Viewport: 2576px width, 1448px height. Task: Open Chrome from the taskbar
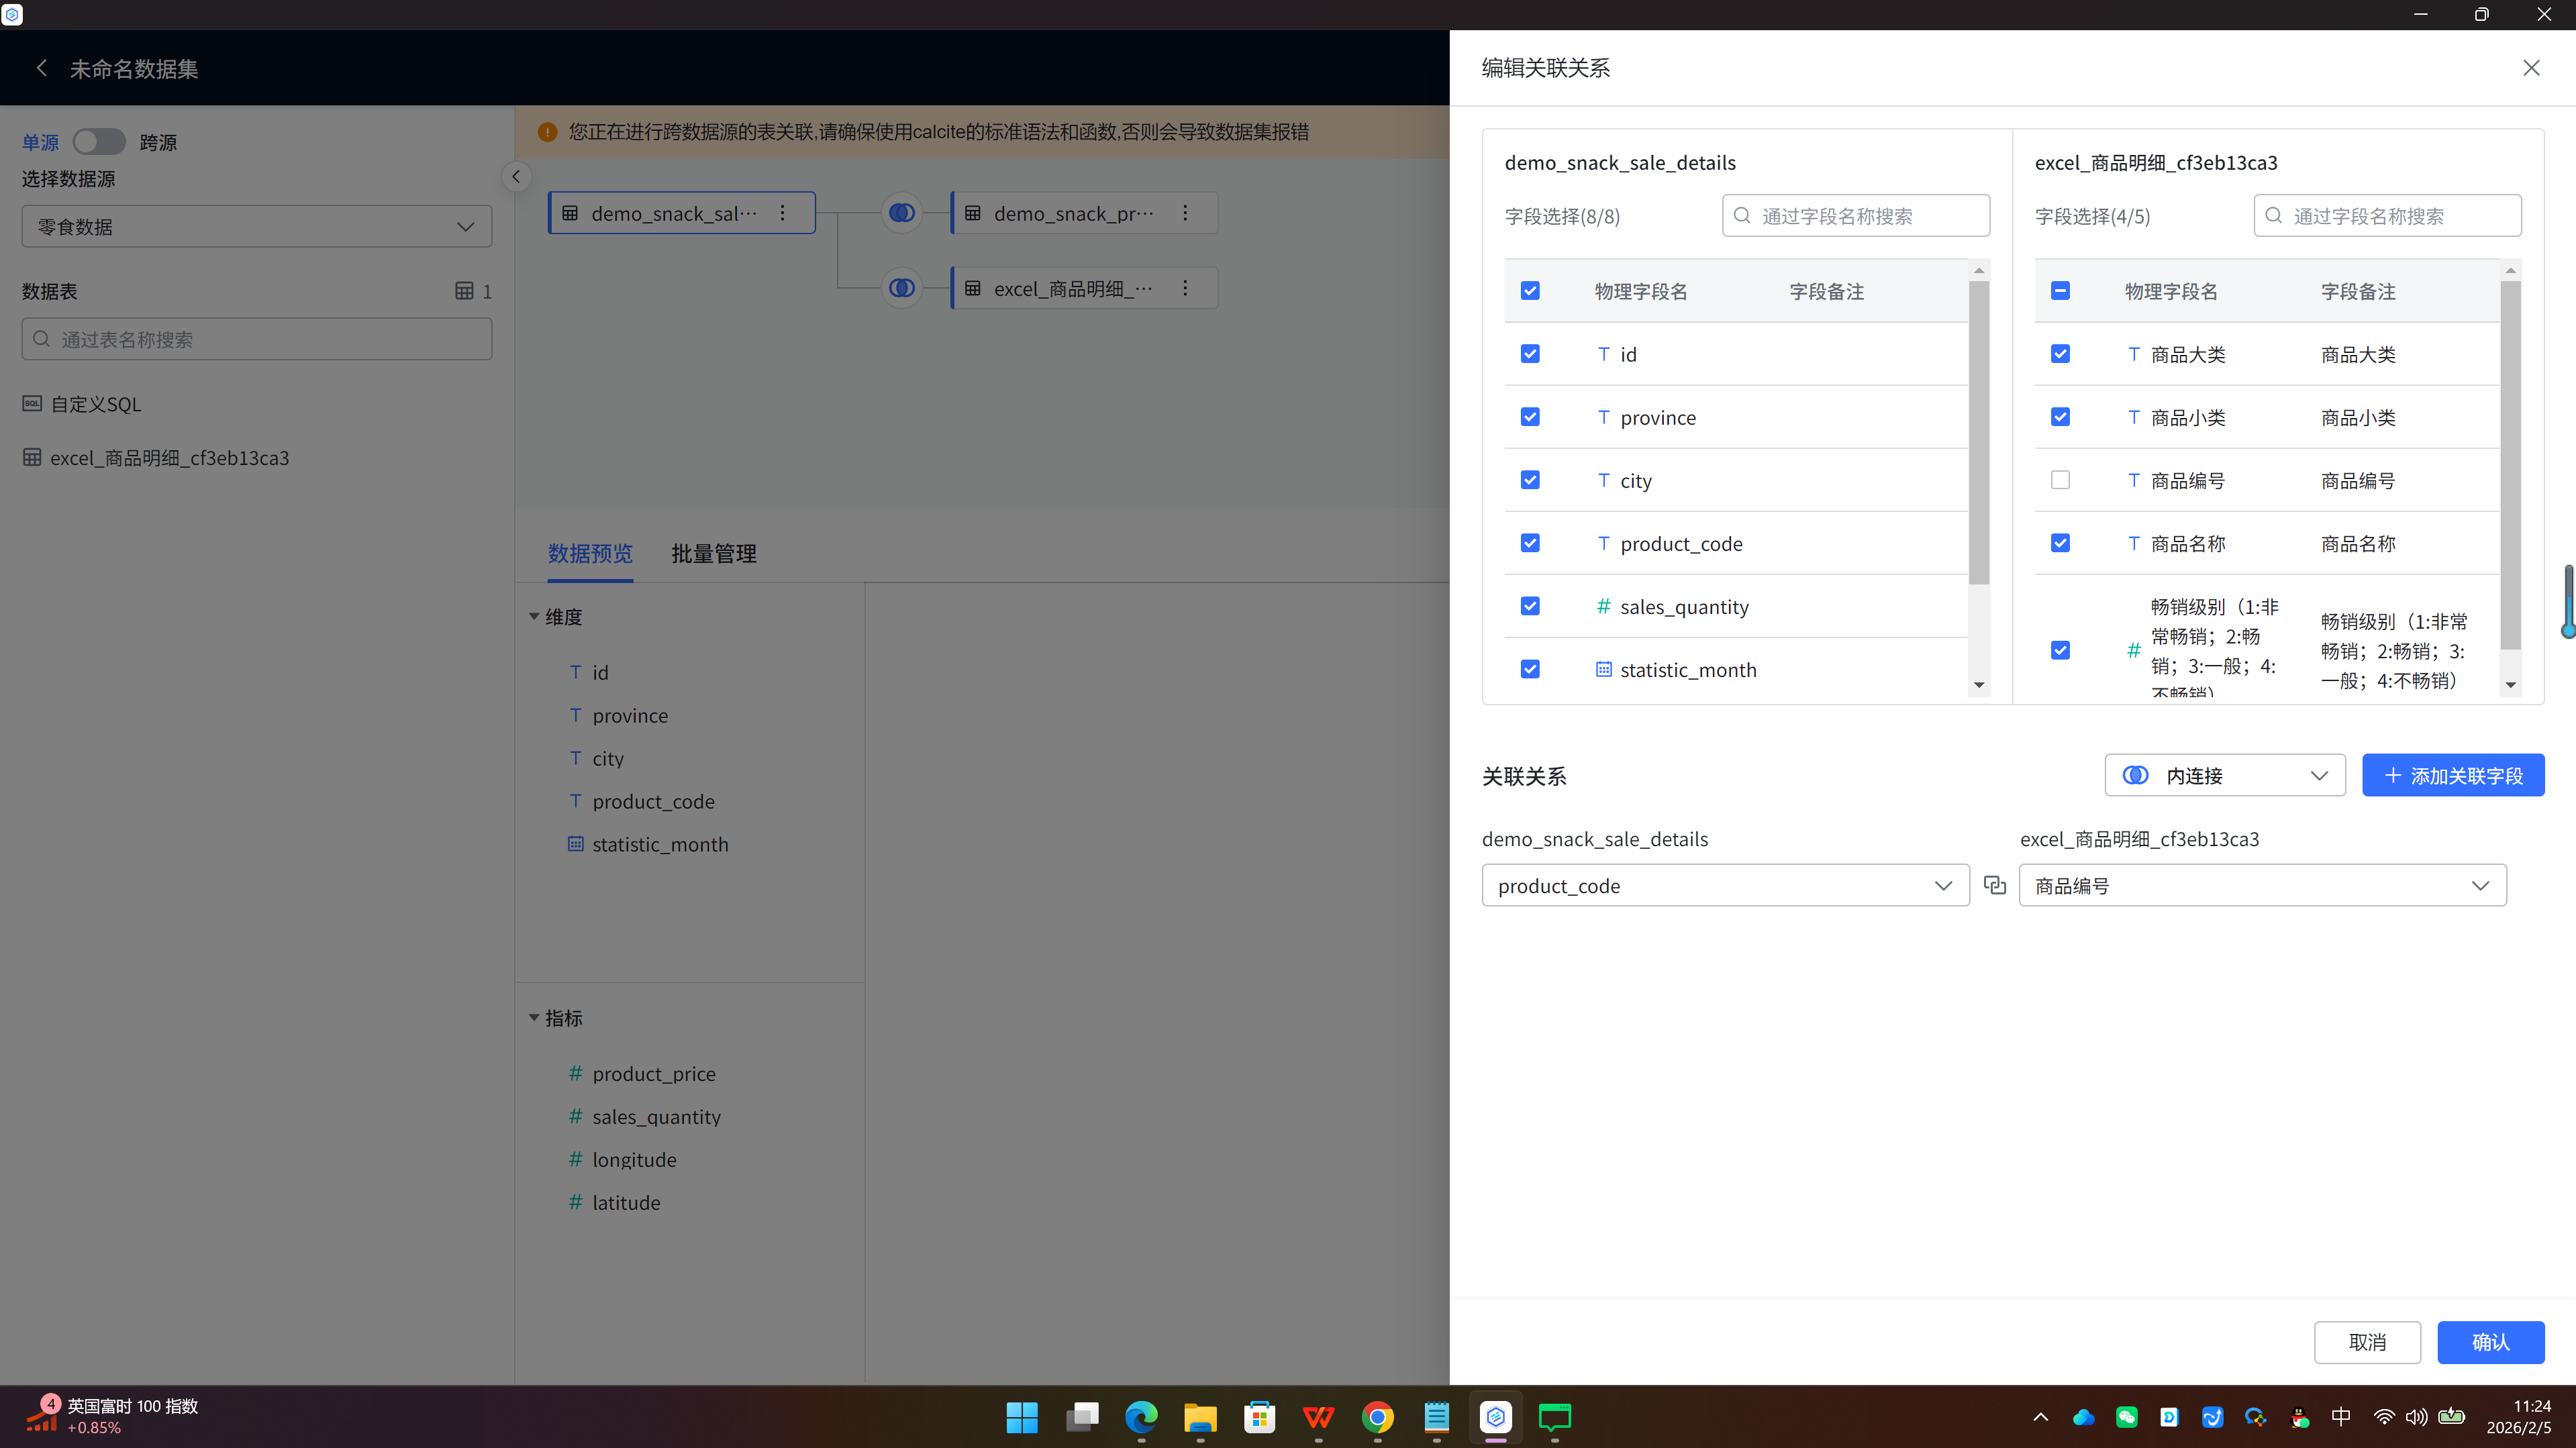coord(1377,1417)
